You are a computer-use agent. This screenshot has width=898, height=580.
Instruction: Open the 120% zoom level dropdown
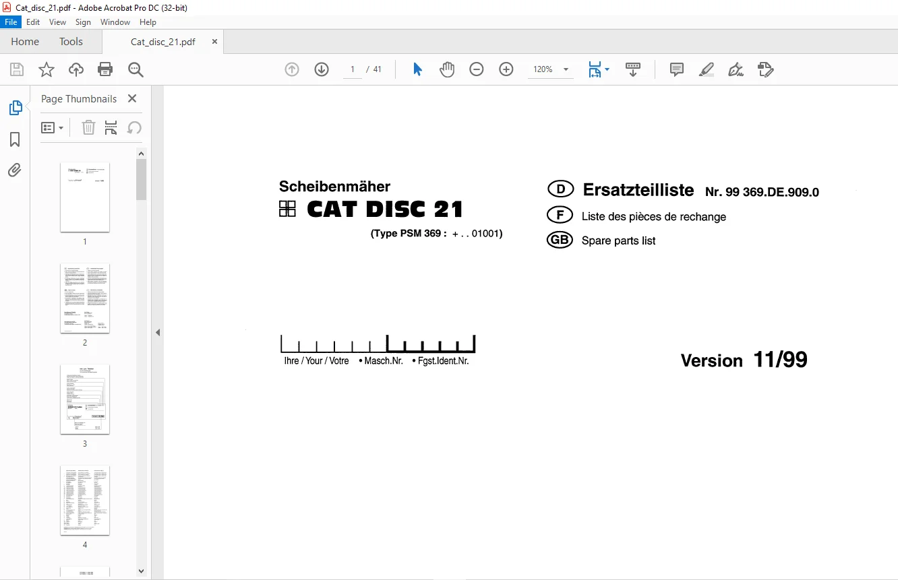[566, 69]
